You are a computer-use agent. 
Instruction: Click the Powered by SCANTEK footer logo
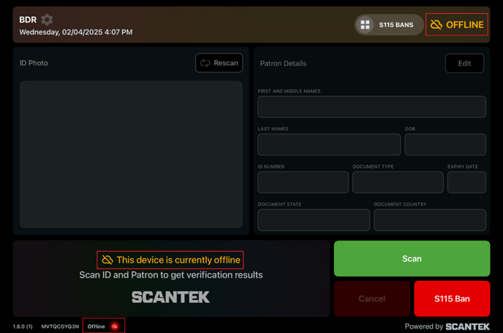click(467, 326)
